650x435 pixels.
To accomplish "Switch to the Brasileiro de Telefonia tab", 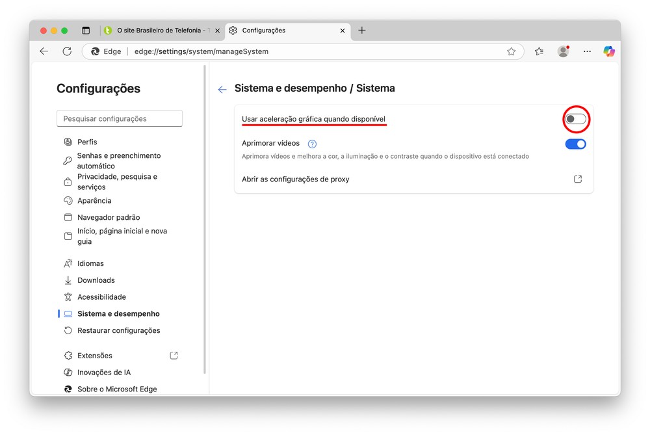I will [x=161, y=31].
